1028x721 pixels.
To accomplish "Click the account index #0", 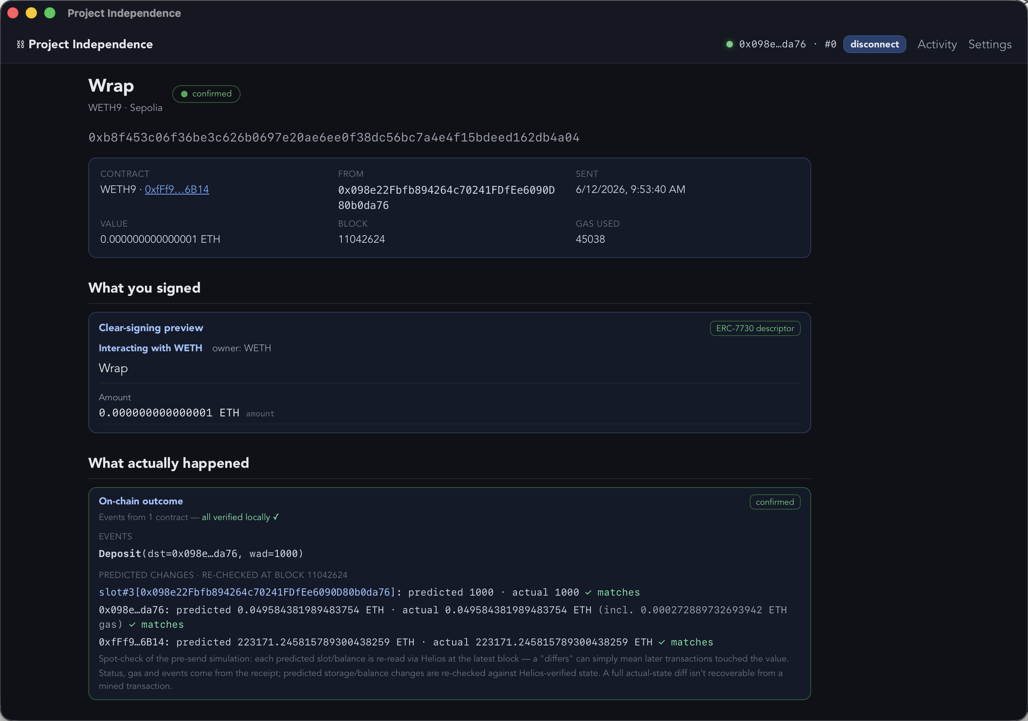I will point(830,44).
